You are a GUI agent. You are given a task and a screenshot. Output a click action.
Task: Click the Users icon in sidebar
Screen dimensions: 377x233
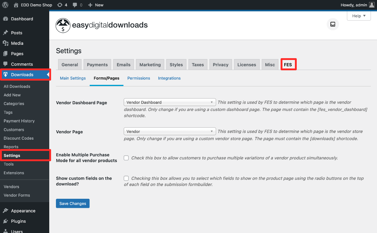click(x=5, y=231)
